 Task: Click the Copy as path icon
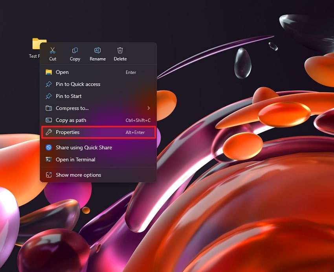pos(49,120)
